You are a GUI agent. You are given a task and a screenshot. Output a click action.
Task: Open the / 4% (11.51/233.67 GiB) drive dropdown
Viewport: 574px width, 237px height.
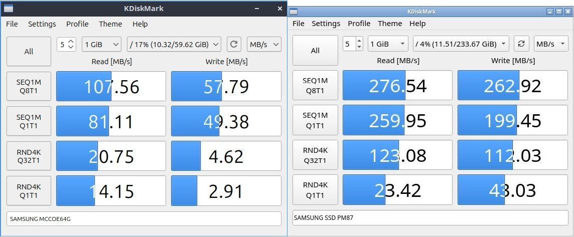461,44
